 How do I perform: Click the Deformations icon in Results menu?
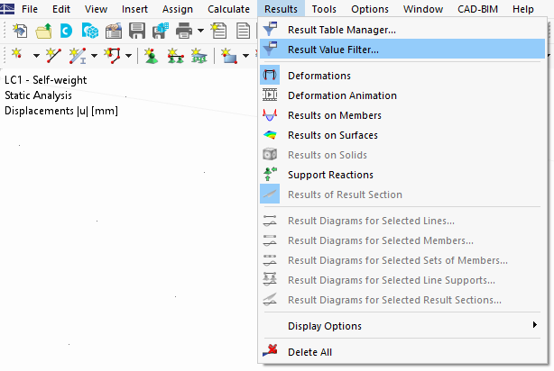point(270,76)
